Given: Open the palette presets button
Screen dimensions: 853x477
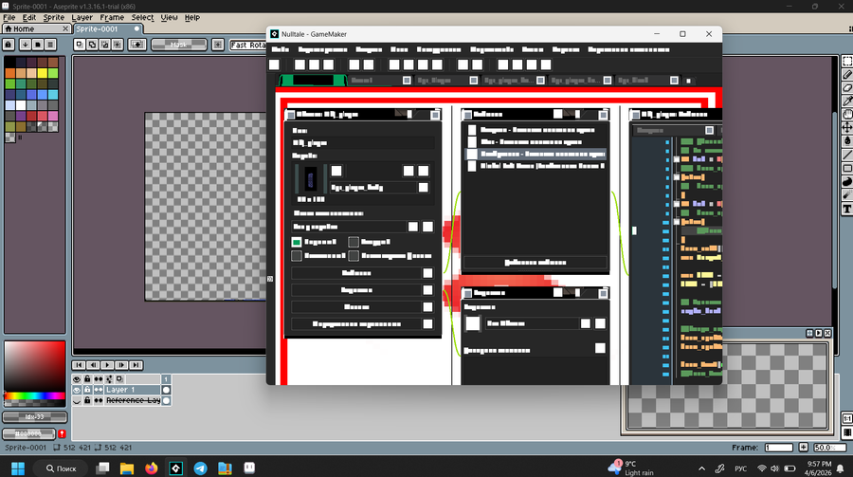Looking at the screenshot, I should click(38, 45).
